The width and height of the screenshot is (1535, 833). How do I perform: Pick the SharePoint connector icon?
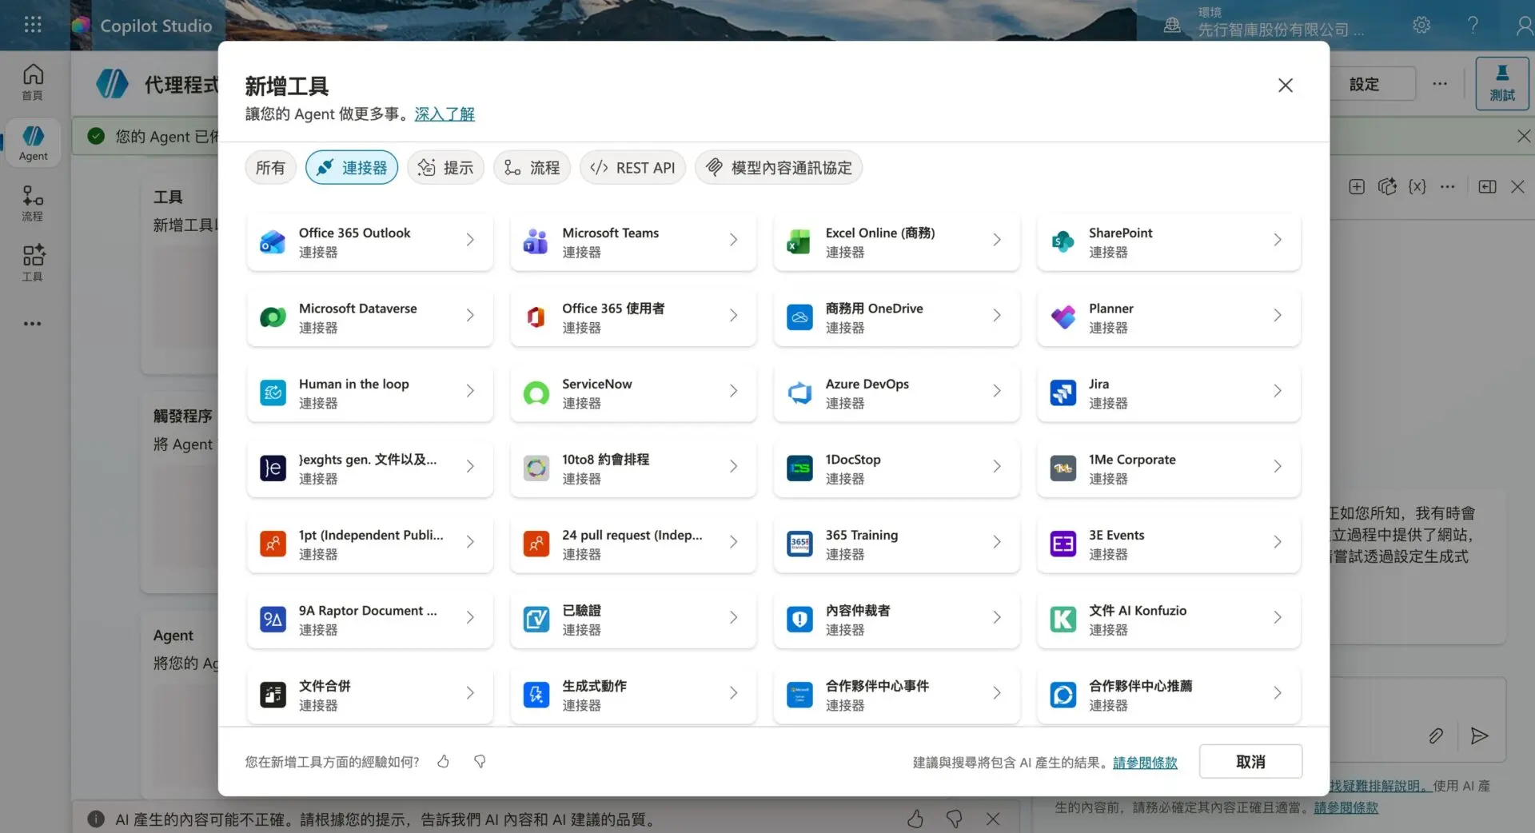[1063, 241]
